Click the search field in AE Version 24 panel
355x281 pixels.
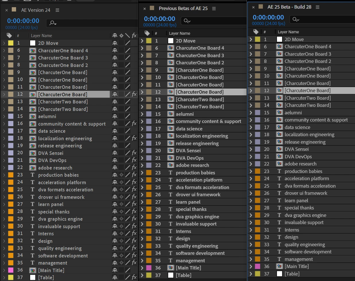(x=92, y=23)
